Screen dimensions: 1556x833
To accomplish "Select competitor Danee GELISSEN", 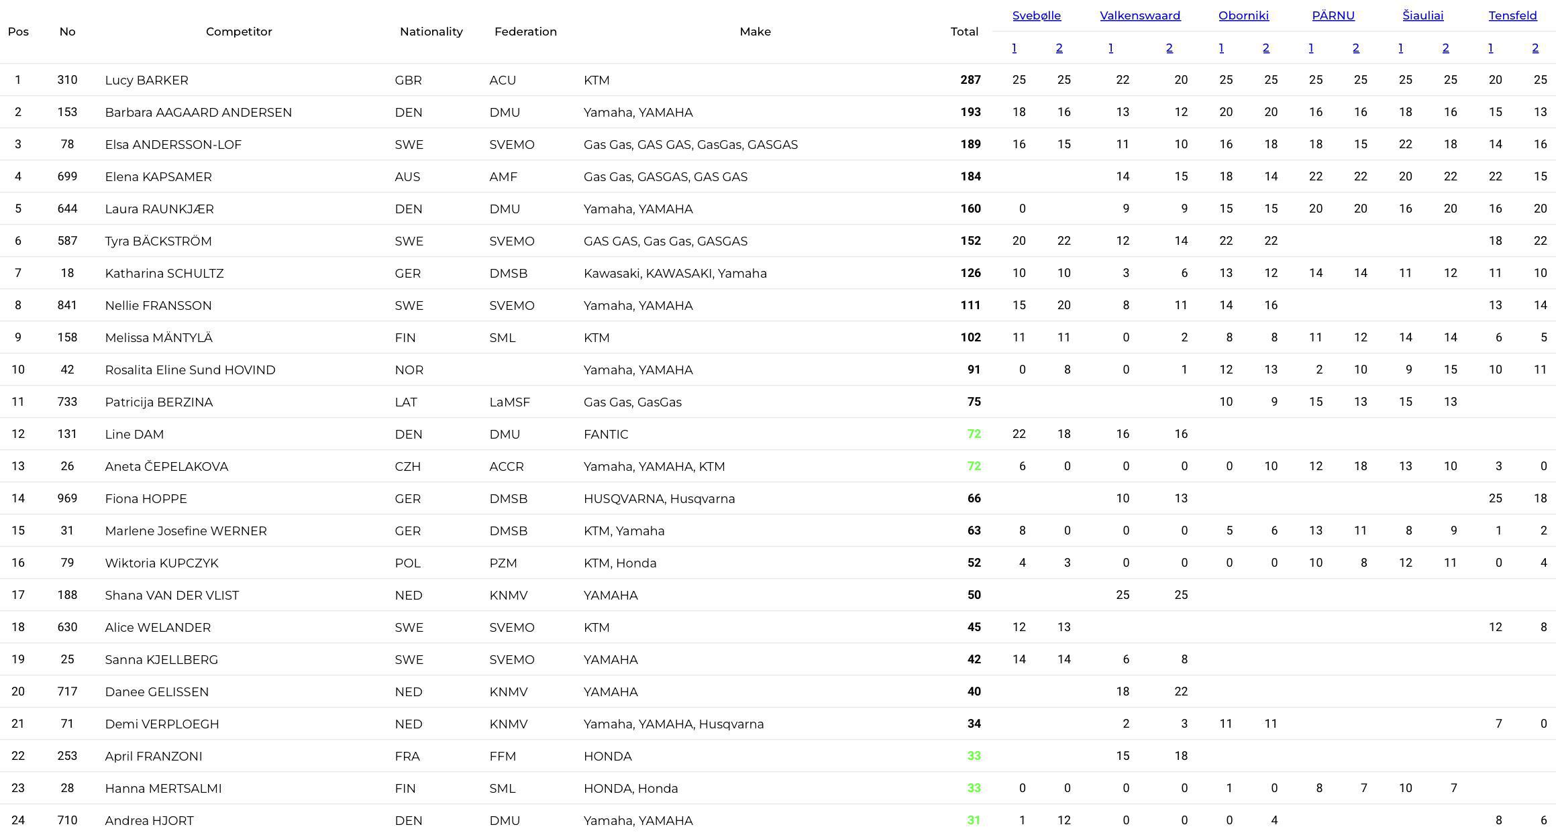I will tap(156, 691).
